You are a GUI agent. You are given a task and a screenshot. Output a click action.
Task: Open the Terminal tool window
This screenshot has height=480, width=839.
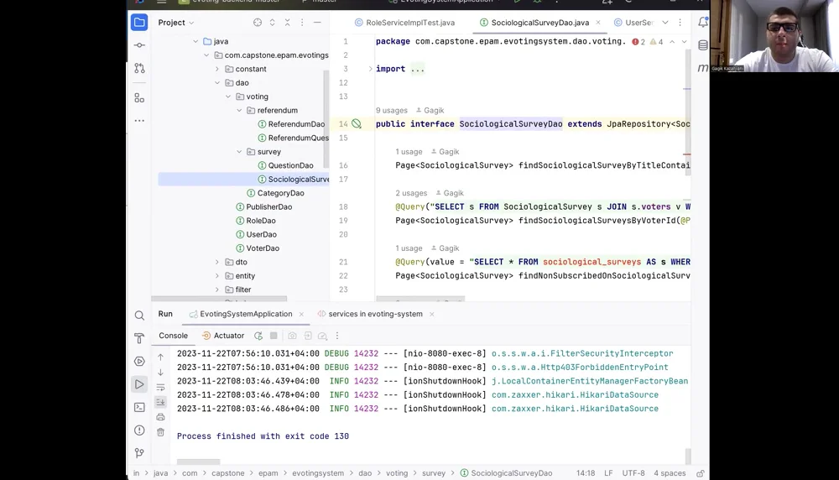[139, 407]
